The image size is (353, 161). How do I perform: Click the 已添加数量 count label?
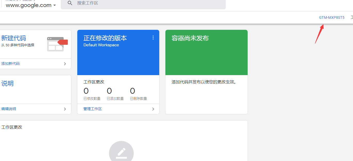115,99
